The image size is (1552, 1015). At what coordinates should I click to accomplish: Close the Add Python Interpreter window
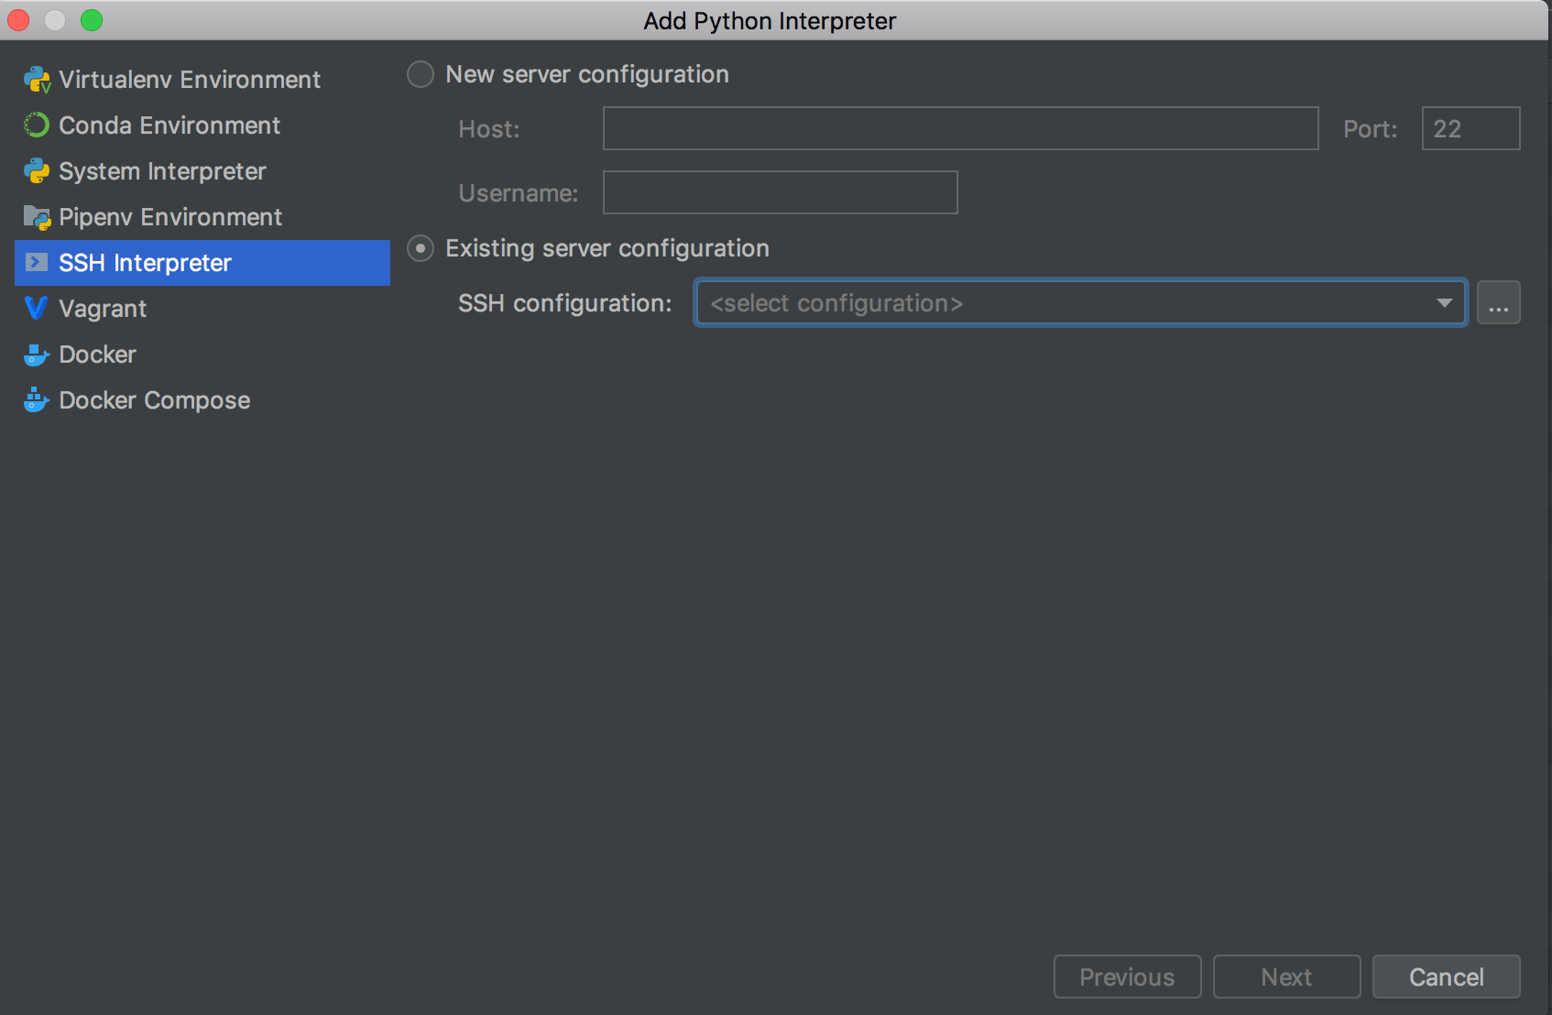pyautogui.click(x=18, y=20)
